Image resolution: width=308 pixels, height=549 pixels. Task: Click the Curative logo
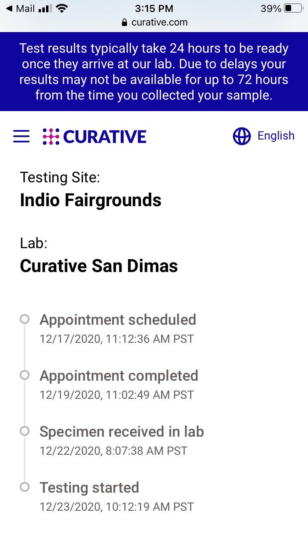point(94,137)
